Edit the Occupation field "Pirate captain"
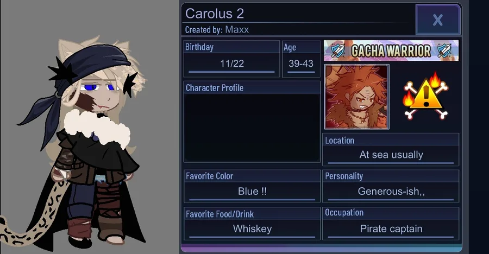The height and width of the screenshot is (254, 489). [391, 229]
